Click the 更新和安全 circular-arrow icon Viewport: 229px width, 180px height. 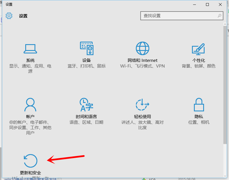tap(30, 160)
